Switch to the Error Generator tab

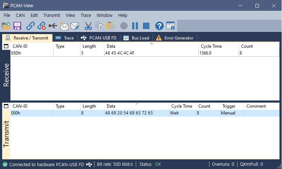click(x=175, y=38)
